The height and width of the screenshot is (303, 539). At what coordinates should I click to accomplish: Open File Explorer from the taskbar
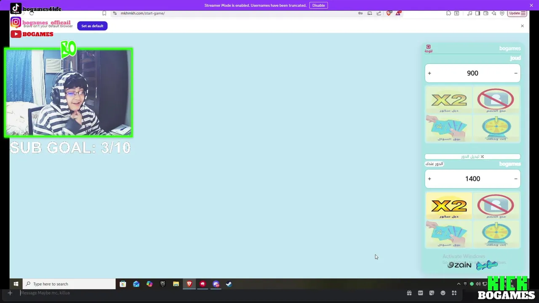point(176,284)
